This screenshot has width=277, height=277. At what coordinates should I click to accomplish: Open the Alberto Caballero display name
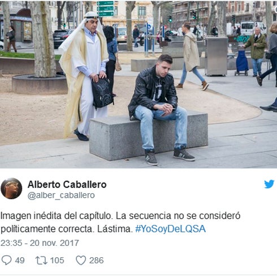[67, 184]
